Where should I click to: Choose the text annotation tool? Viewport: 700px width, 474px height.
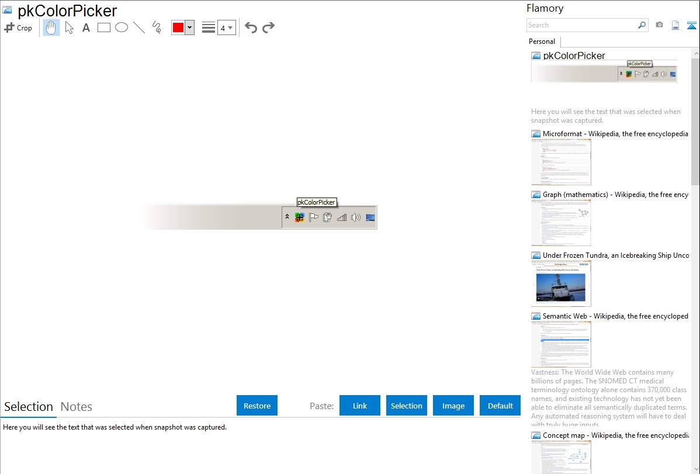coord(86,27)
